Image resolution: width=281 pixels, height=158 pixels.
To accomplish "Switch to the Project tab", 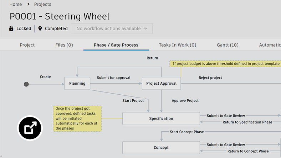I will (27, 45).
